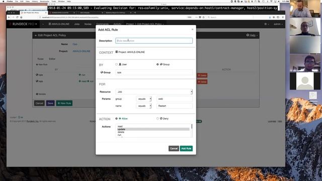Open the Firefox menu in macOS menu bar

coord(10,1)
